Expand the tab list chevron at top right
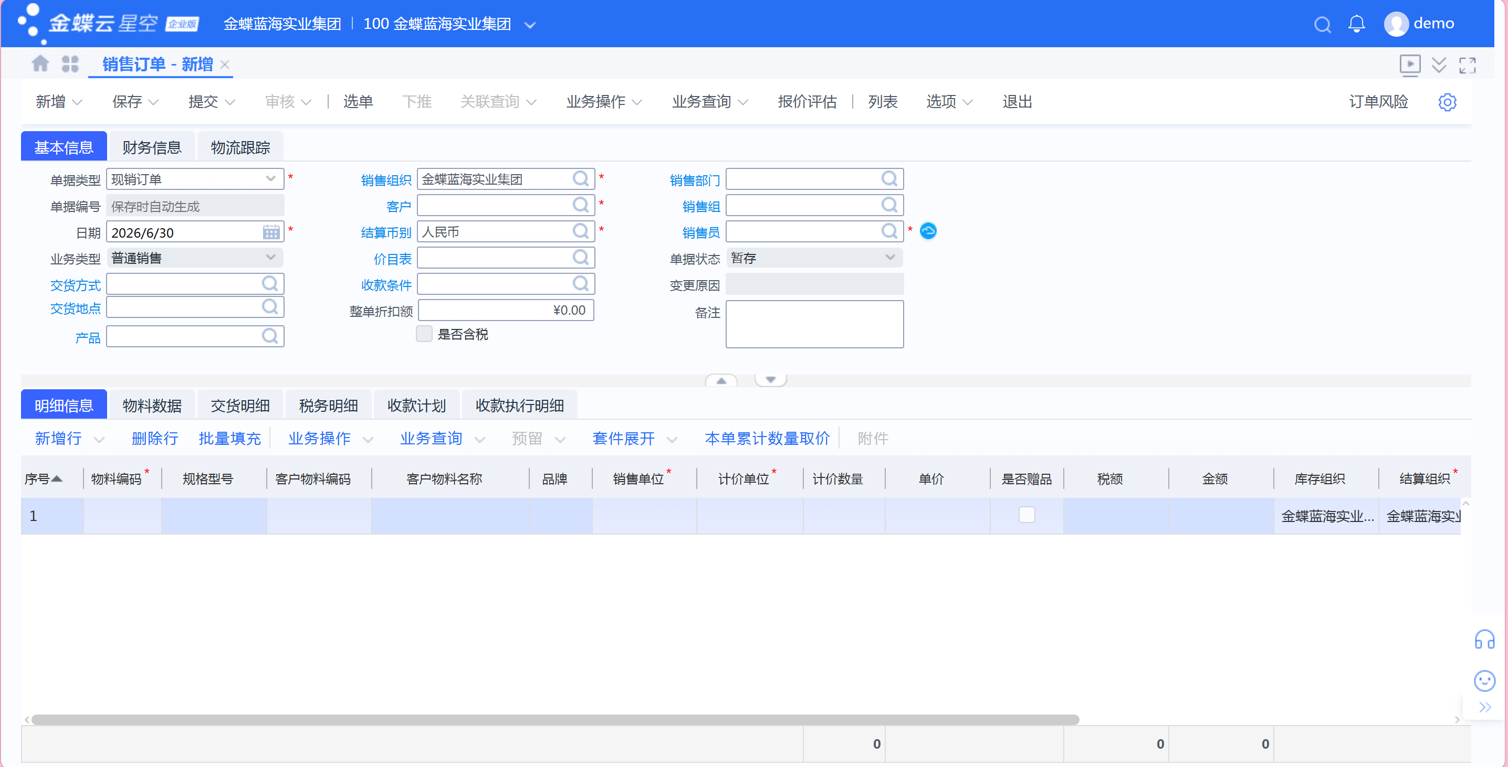This screenshot has width=1508, height=767. tap(1439, 65)
